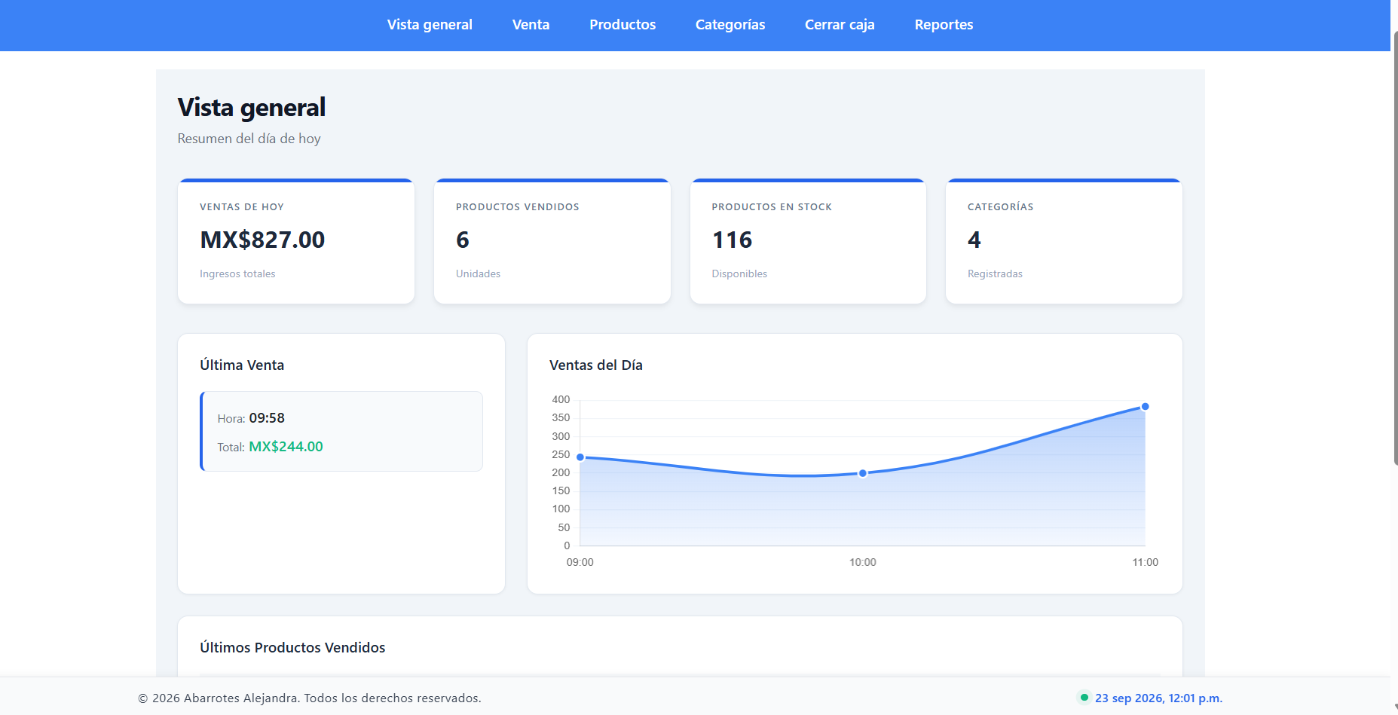This screenshot has height=715, width=1398.
Task: Select the Ventas de hoy card
Action: coord(296,241)
